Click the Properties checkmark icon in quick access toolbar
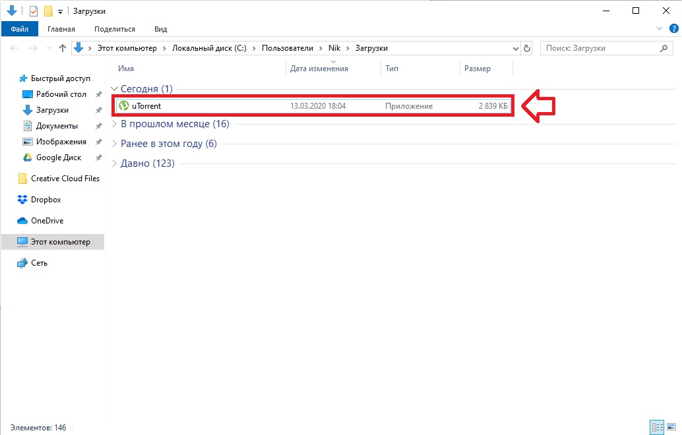Screen dimensions: 682x435 pyautogui.click(x=34, y=11)
